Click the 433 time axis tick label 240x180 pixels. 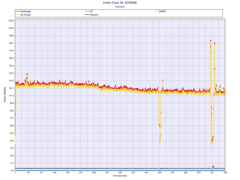[x=133, y=172]
